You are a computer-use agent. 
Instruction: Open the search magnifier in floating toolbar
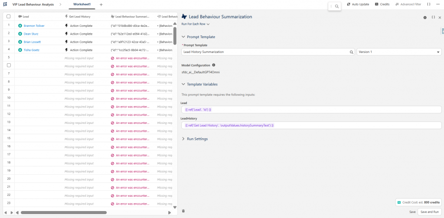point(336,6)
